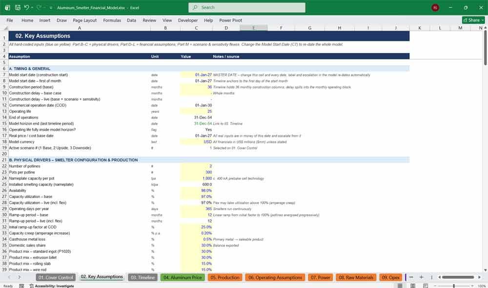Switch to Page Layout view icon
Viewport: 488px width, 288px height.
point(413,286)
